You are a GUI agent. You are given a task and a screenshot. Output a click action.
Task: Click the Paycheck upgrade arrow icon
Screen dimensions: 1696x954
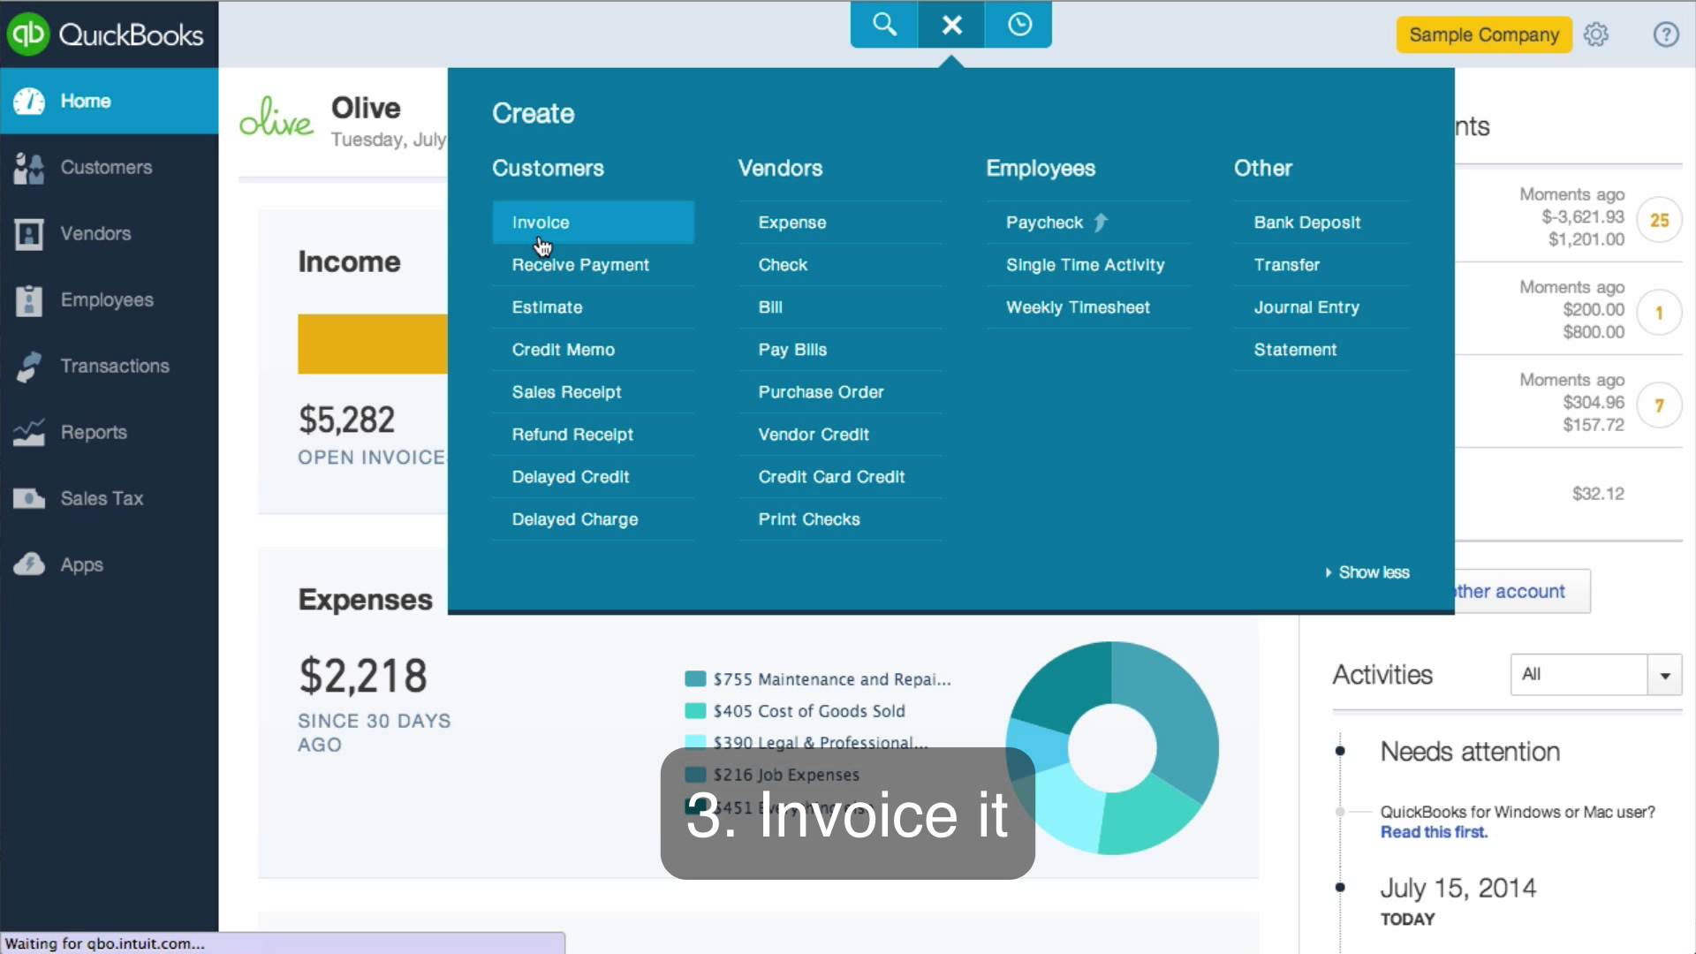[1101, 222]
